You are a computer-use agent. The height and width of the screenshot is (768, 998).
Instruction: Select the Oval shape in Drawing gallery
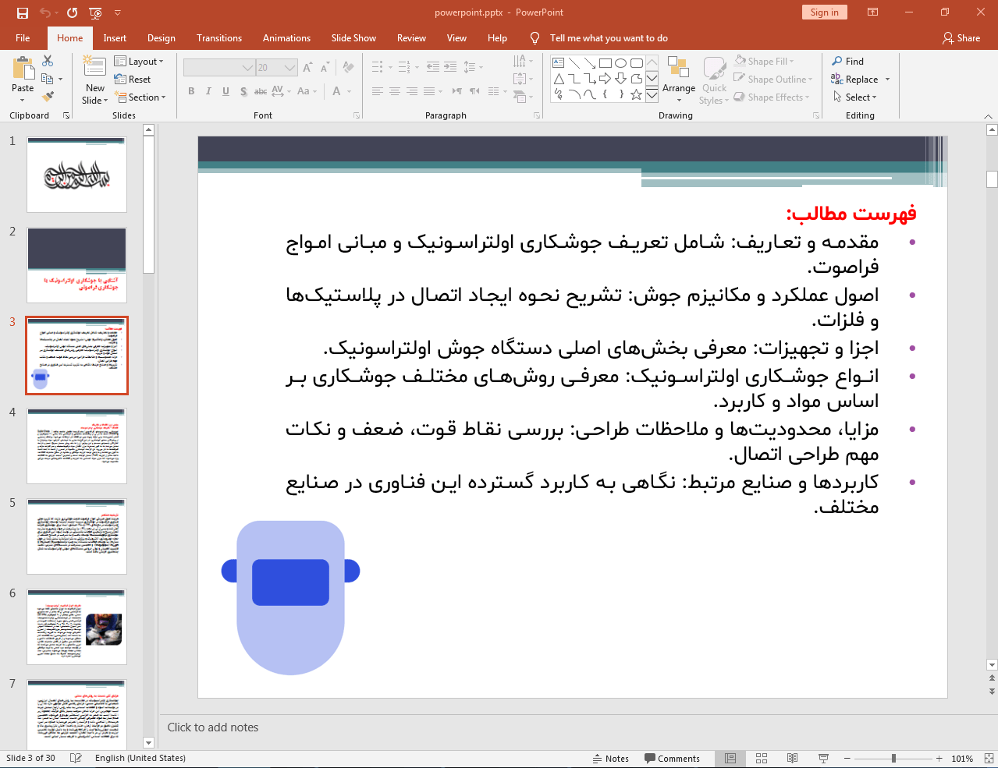(x=621, y=62)
